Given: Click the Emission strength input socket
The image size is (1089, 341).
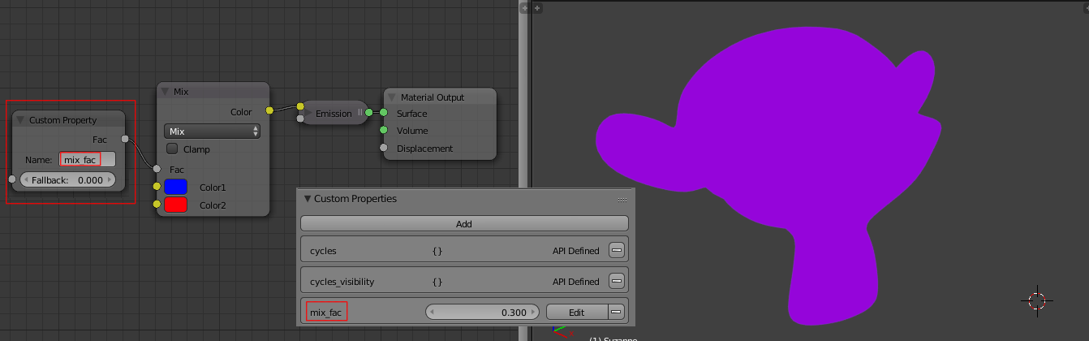Looking at the screenshot, I should tap(299, 119).
